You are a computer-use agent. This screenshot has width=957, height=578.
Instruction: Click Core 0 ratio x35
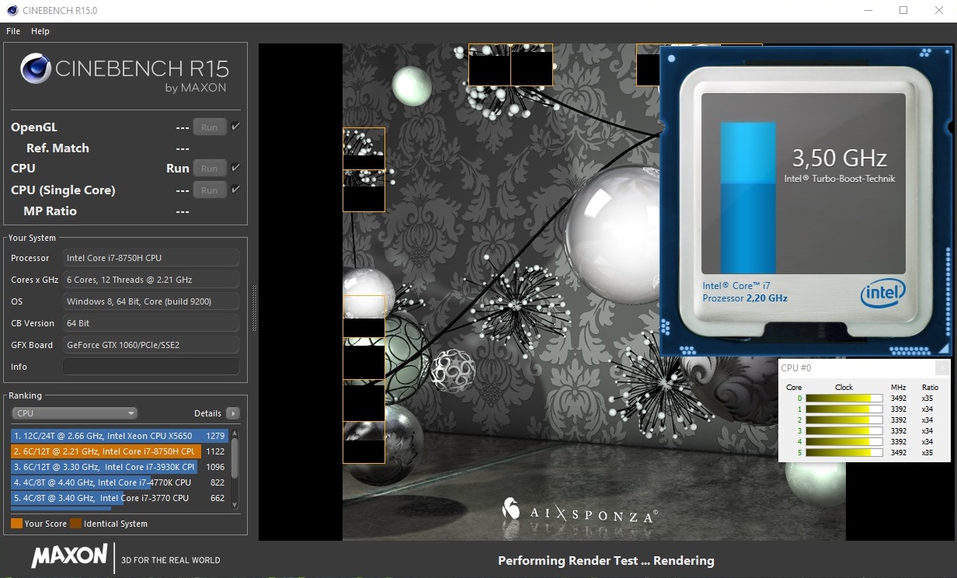point(927,399)
